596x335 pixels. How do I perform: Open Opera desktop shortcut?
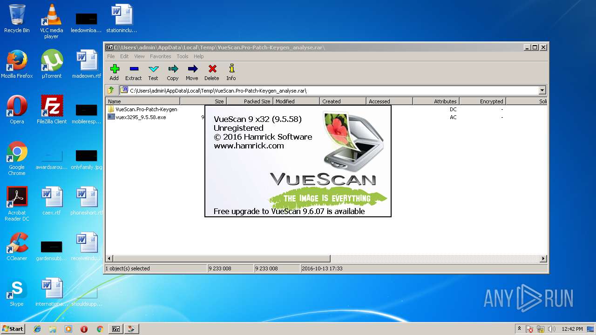click(x=17, y=110)
